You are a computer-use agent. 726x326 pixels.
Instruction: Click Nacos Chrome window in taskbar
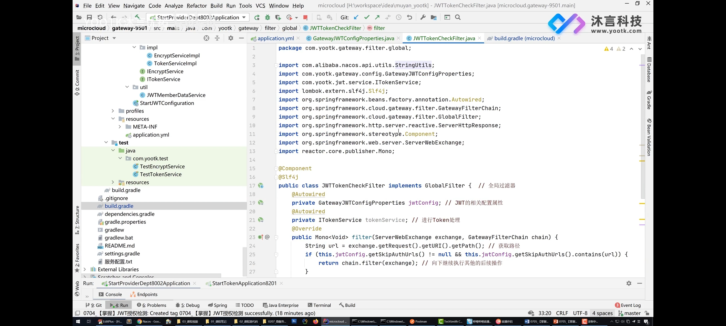149,321
